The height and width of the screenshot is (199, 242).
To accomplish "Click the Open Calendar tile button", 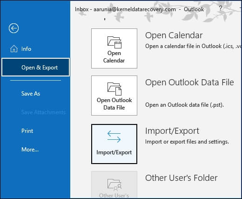I will (114, 48).
